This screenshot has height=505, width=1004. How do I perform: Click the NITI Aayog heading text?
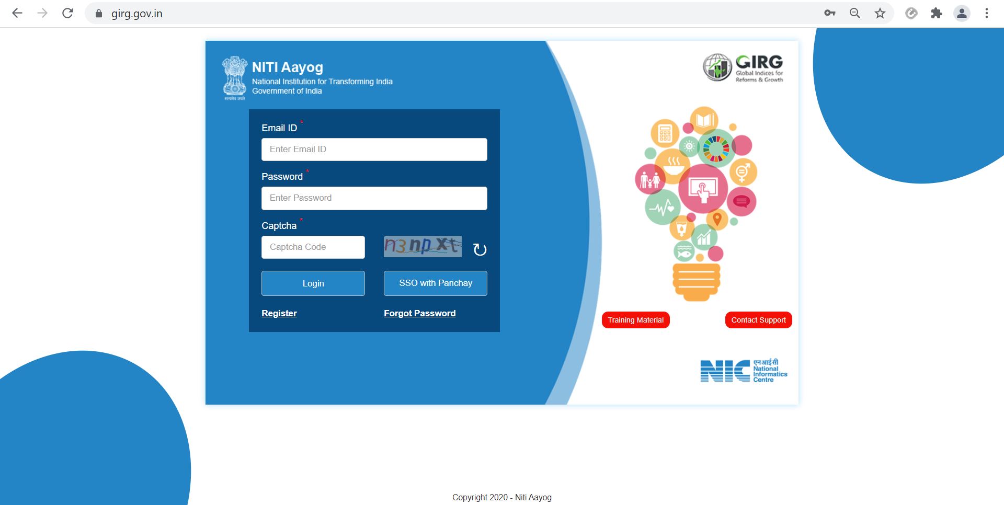click(288, 67)
